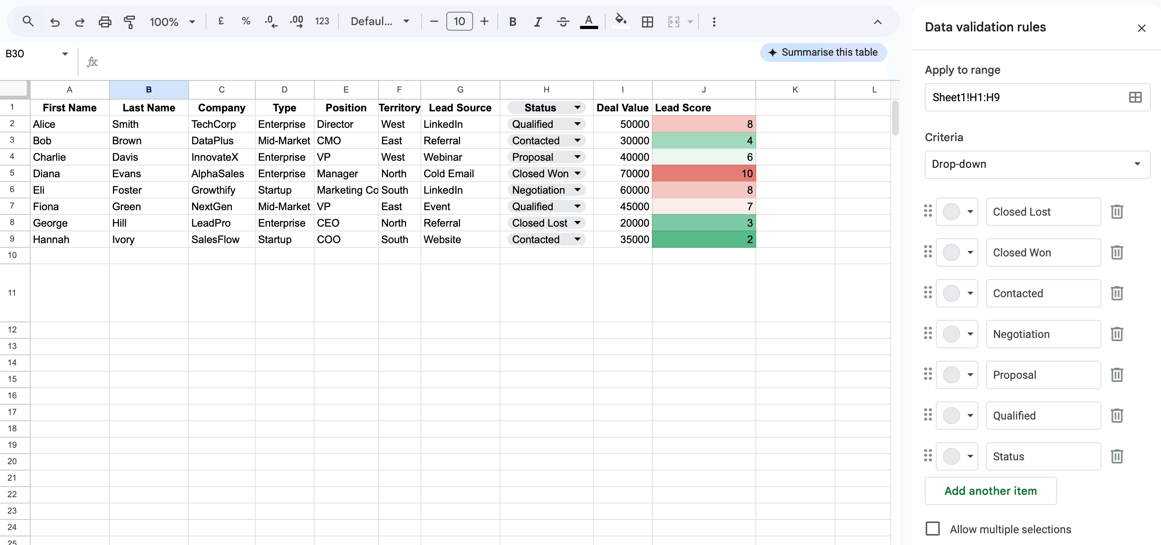Enable Allow multiple selections checkbox
1161x545 pixels.
[x=932, y=528]
